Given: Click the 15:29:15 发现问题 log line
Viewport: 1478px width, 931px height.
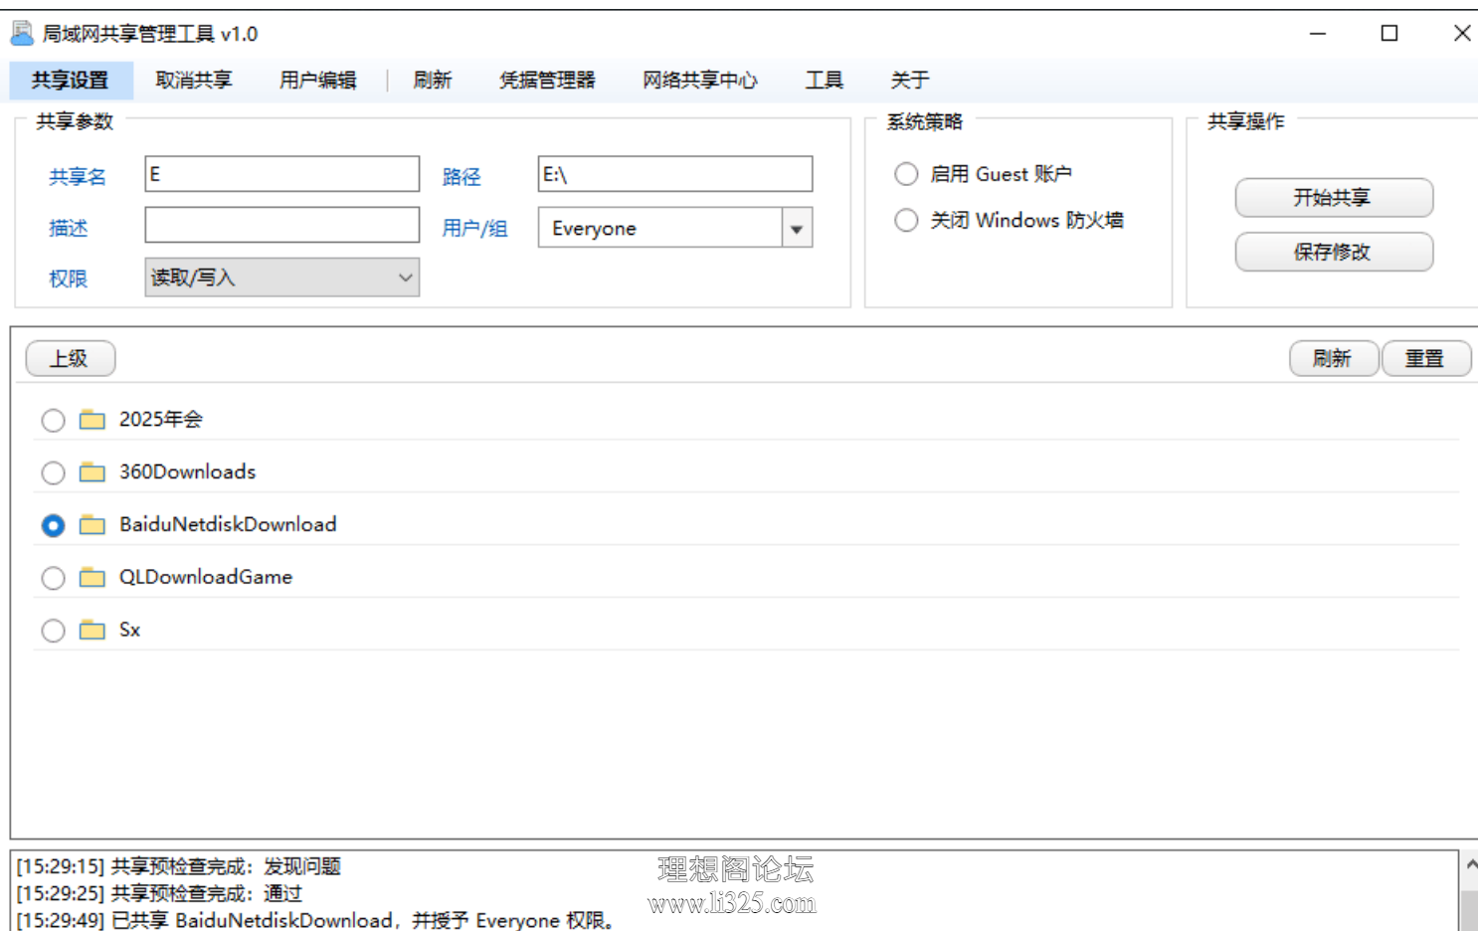Looking at the screenshot, I should point(179,866).
